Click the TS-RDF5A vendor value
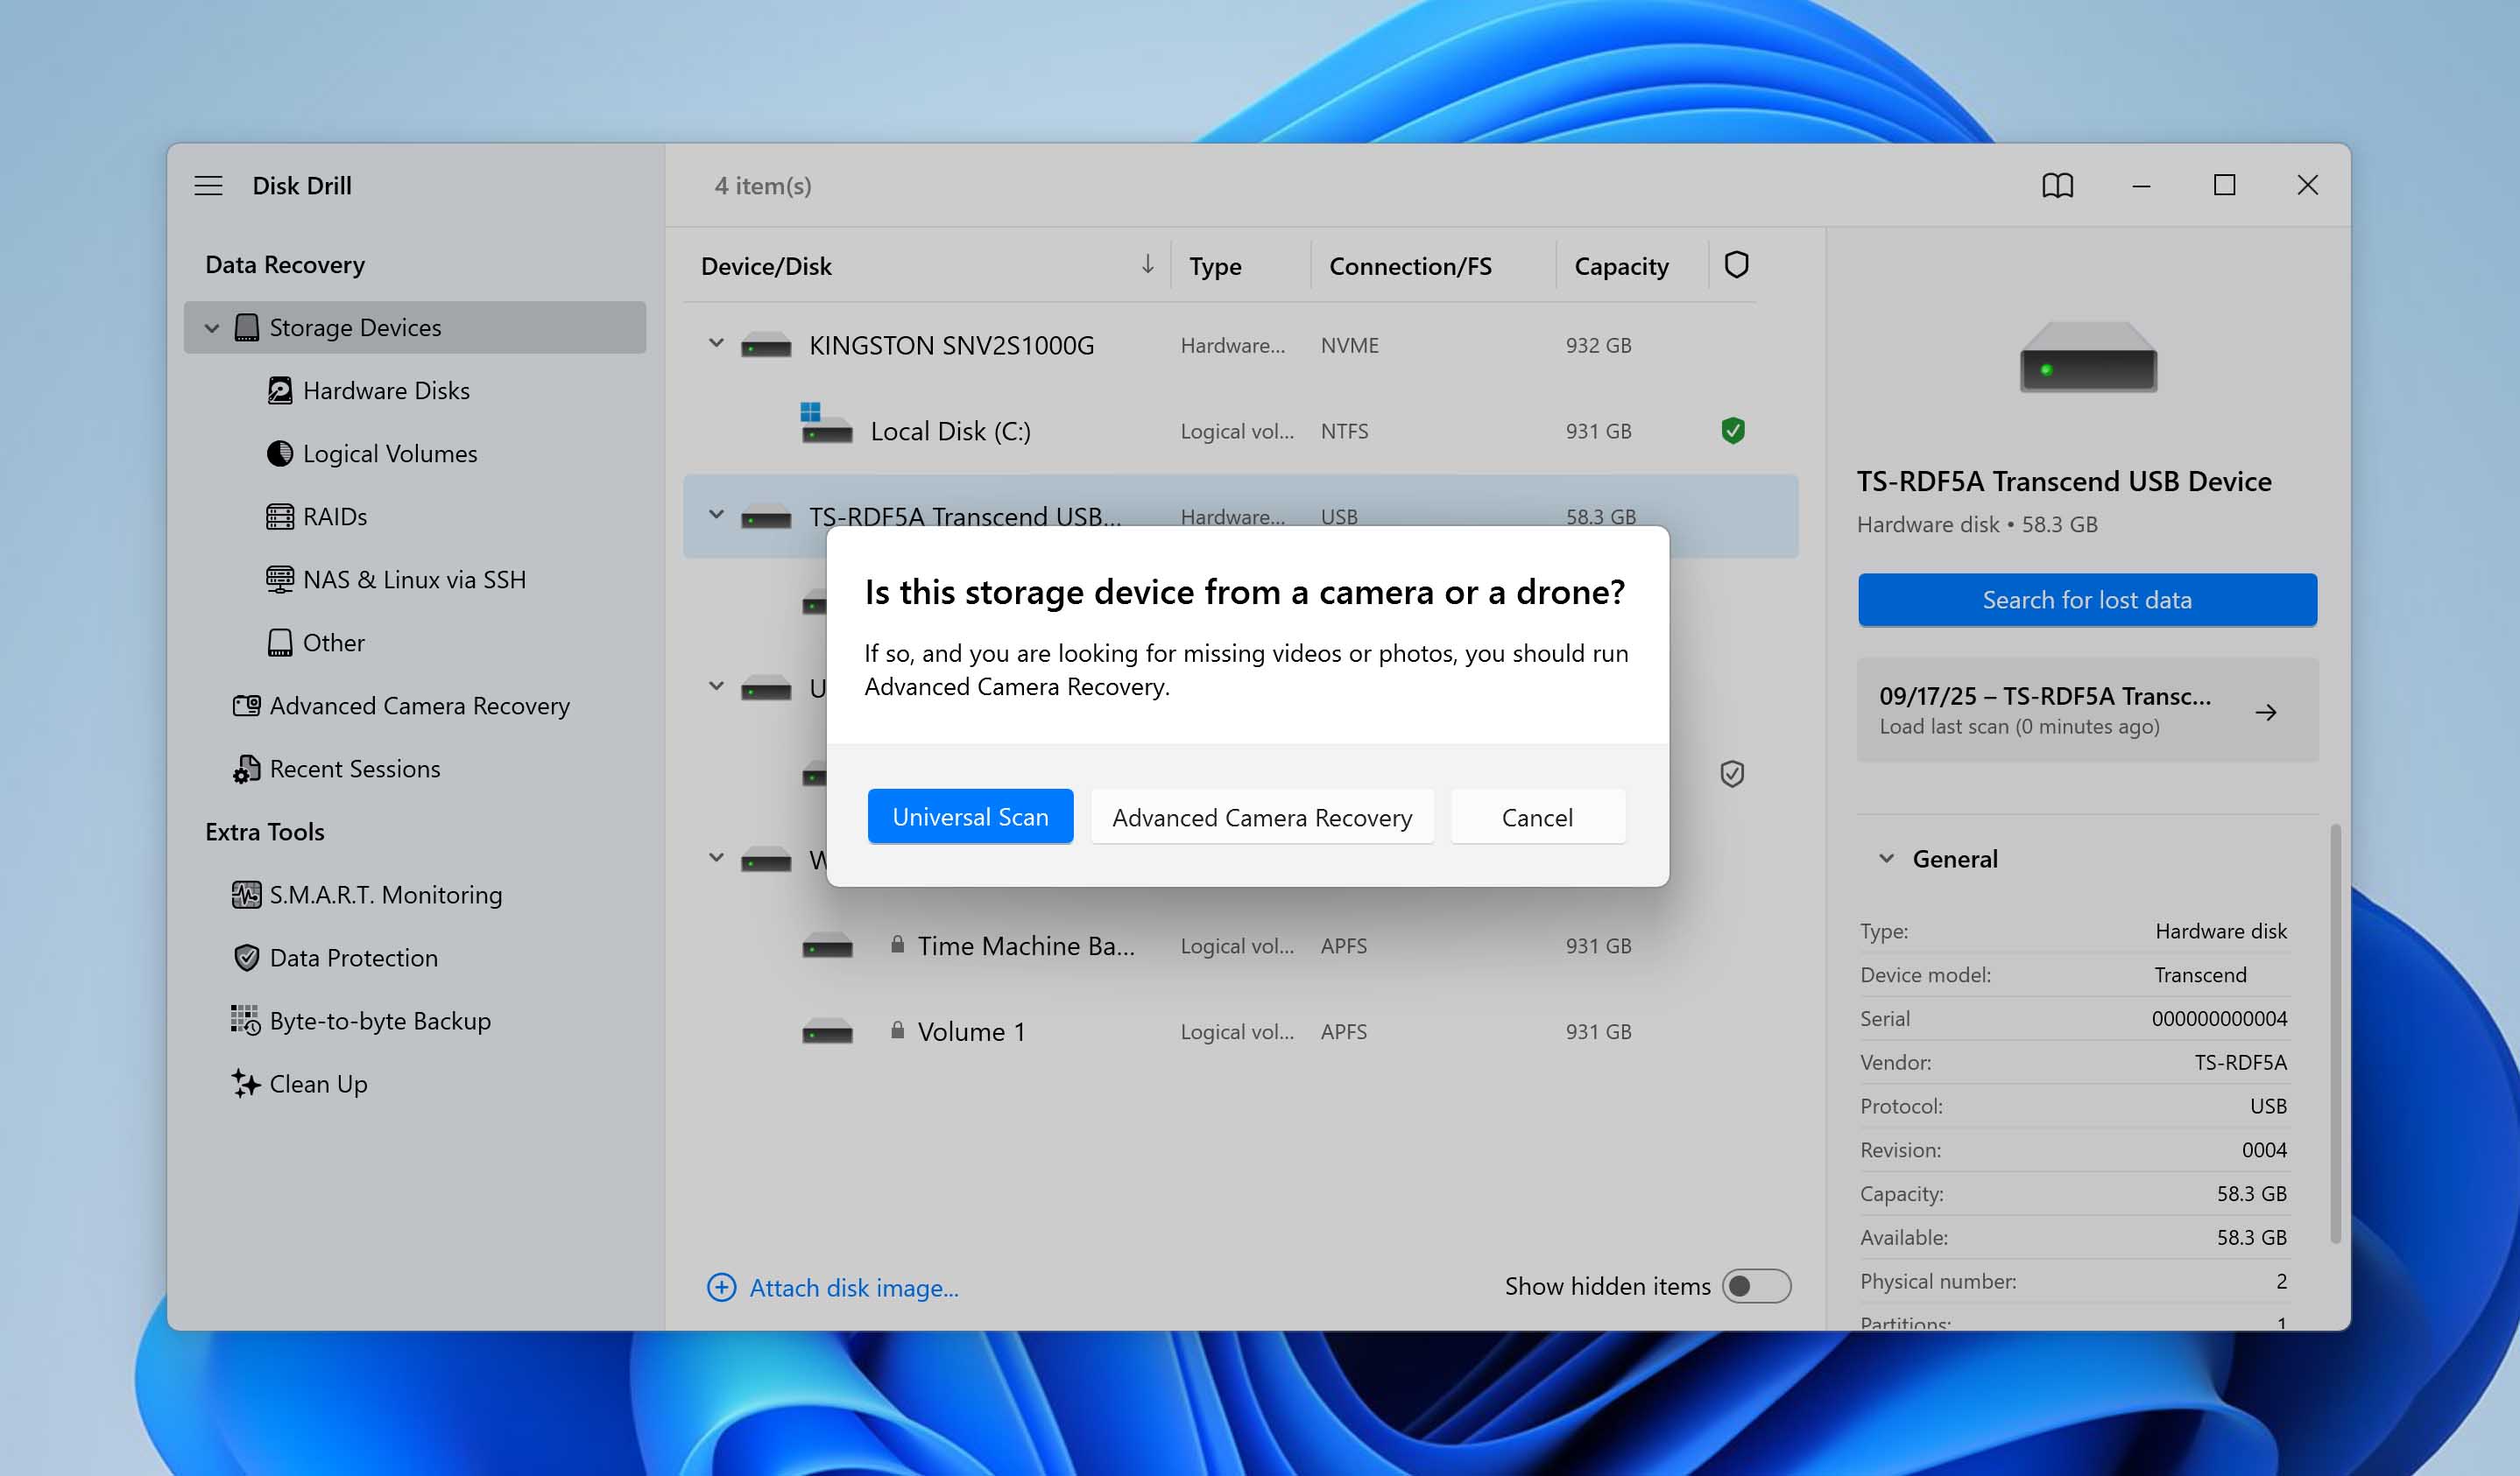2520x1476 pixels. tap(2240, 1061)
